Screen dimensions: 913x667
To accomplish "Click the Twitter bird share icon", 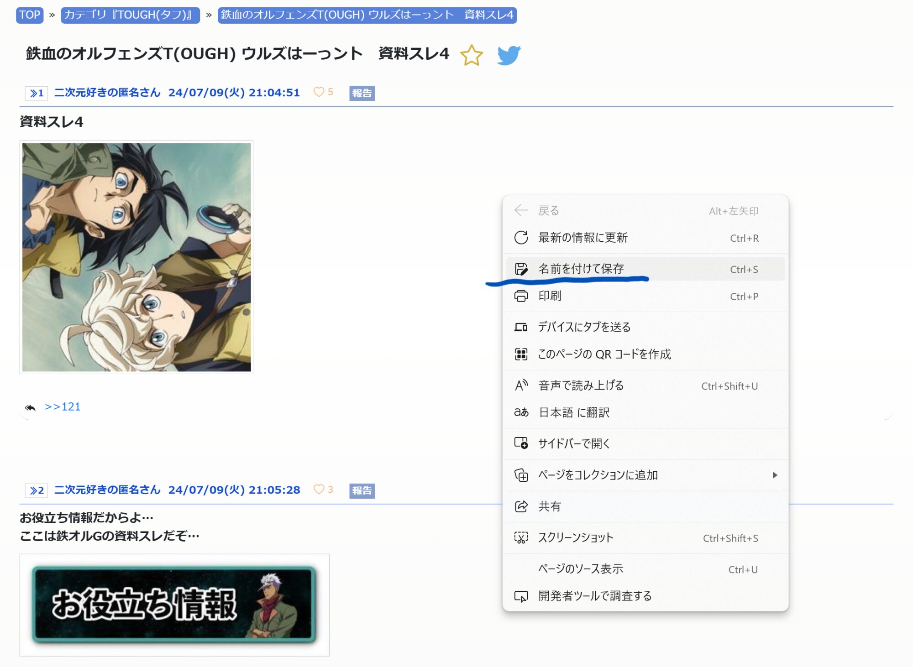I will click(x=509, y=55).
